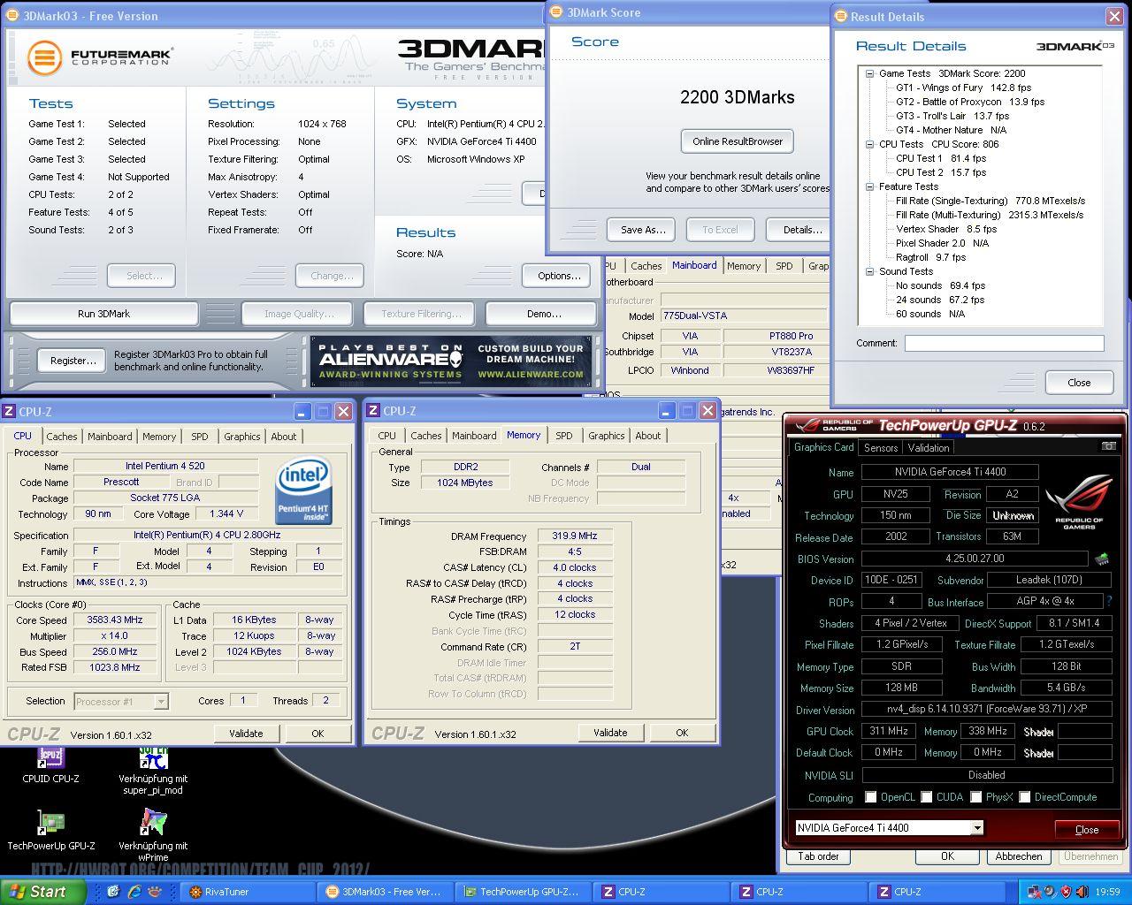This screenshot has width=1132, height=905.
Task: Switch to 3DMark03 taskbar button
Action: tap(386, 892)
